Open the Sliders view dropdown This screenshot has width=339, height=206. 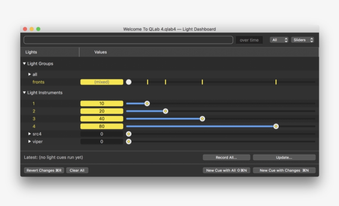pyautogui.click(x=303, y=40)
